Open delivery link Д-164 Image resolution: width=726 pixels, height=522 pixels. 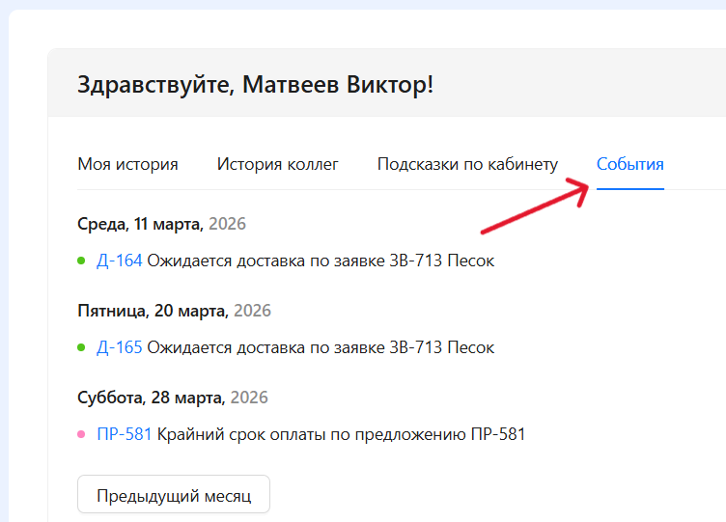coord(120,261)
